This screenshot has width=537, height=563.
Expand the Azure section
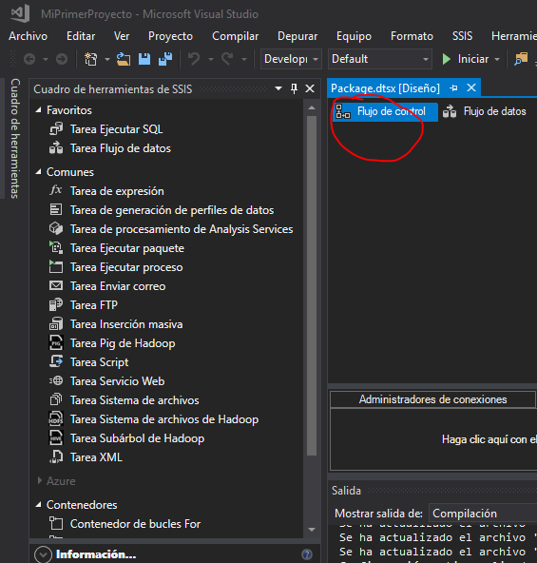[x=40, y=481]
